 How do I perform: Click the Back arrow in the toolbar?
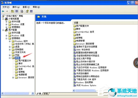[x=3, y=11]
